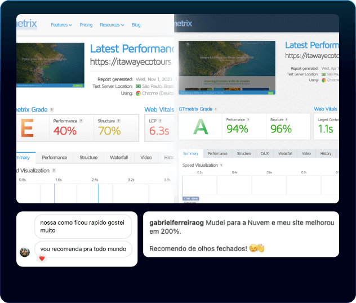Open the History tab in right report
Viewport: 356px width, 303px height.
[326, 153]
